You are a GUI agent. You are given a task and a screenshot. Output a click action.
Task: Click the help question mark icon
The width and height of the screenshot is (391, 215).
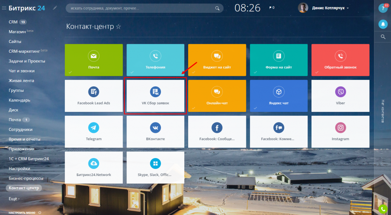[x=382, y=8]
